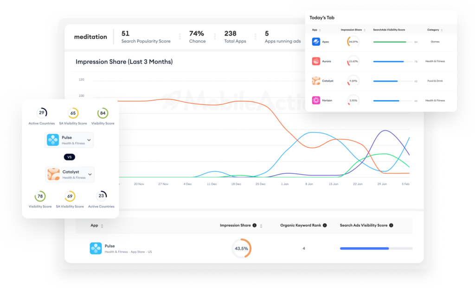This screenshot has height=288, width=475.
Task: Click the Search Ads Visibility Score info icon
Action: coord(391,225)
